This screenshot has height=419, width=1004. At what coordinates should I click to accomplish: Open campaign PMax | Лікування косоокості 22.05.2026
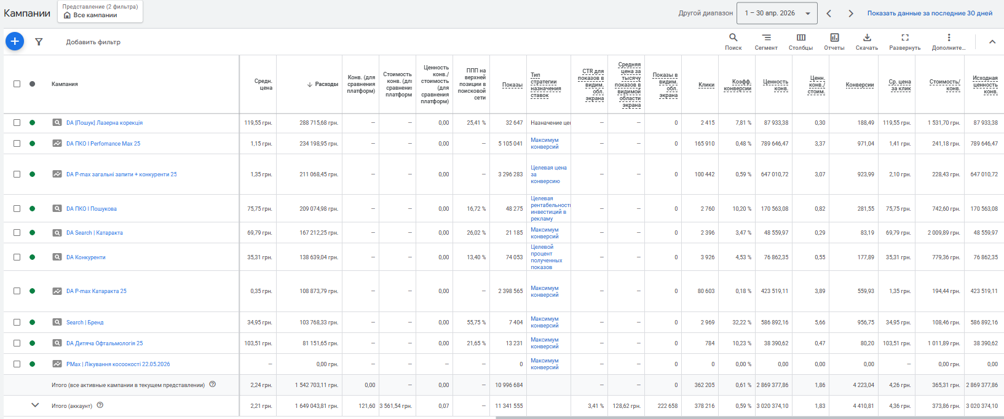pos(118,364)
